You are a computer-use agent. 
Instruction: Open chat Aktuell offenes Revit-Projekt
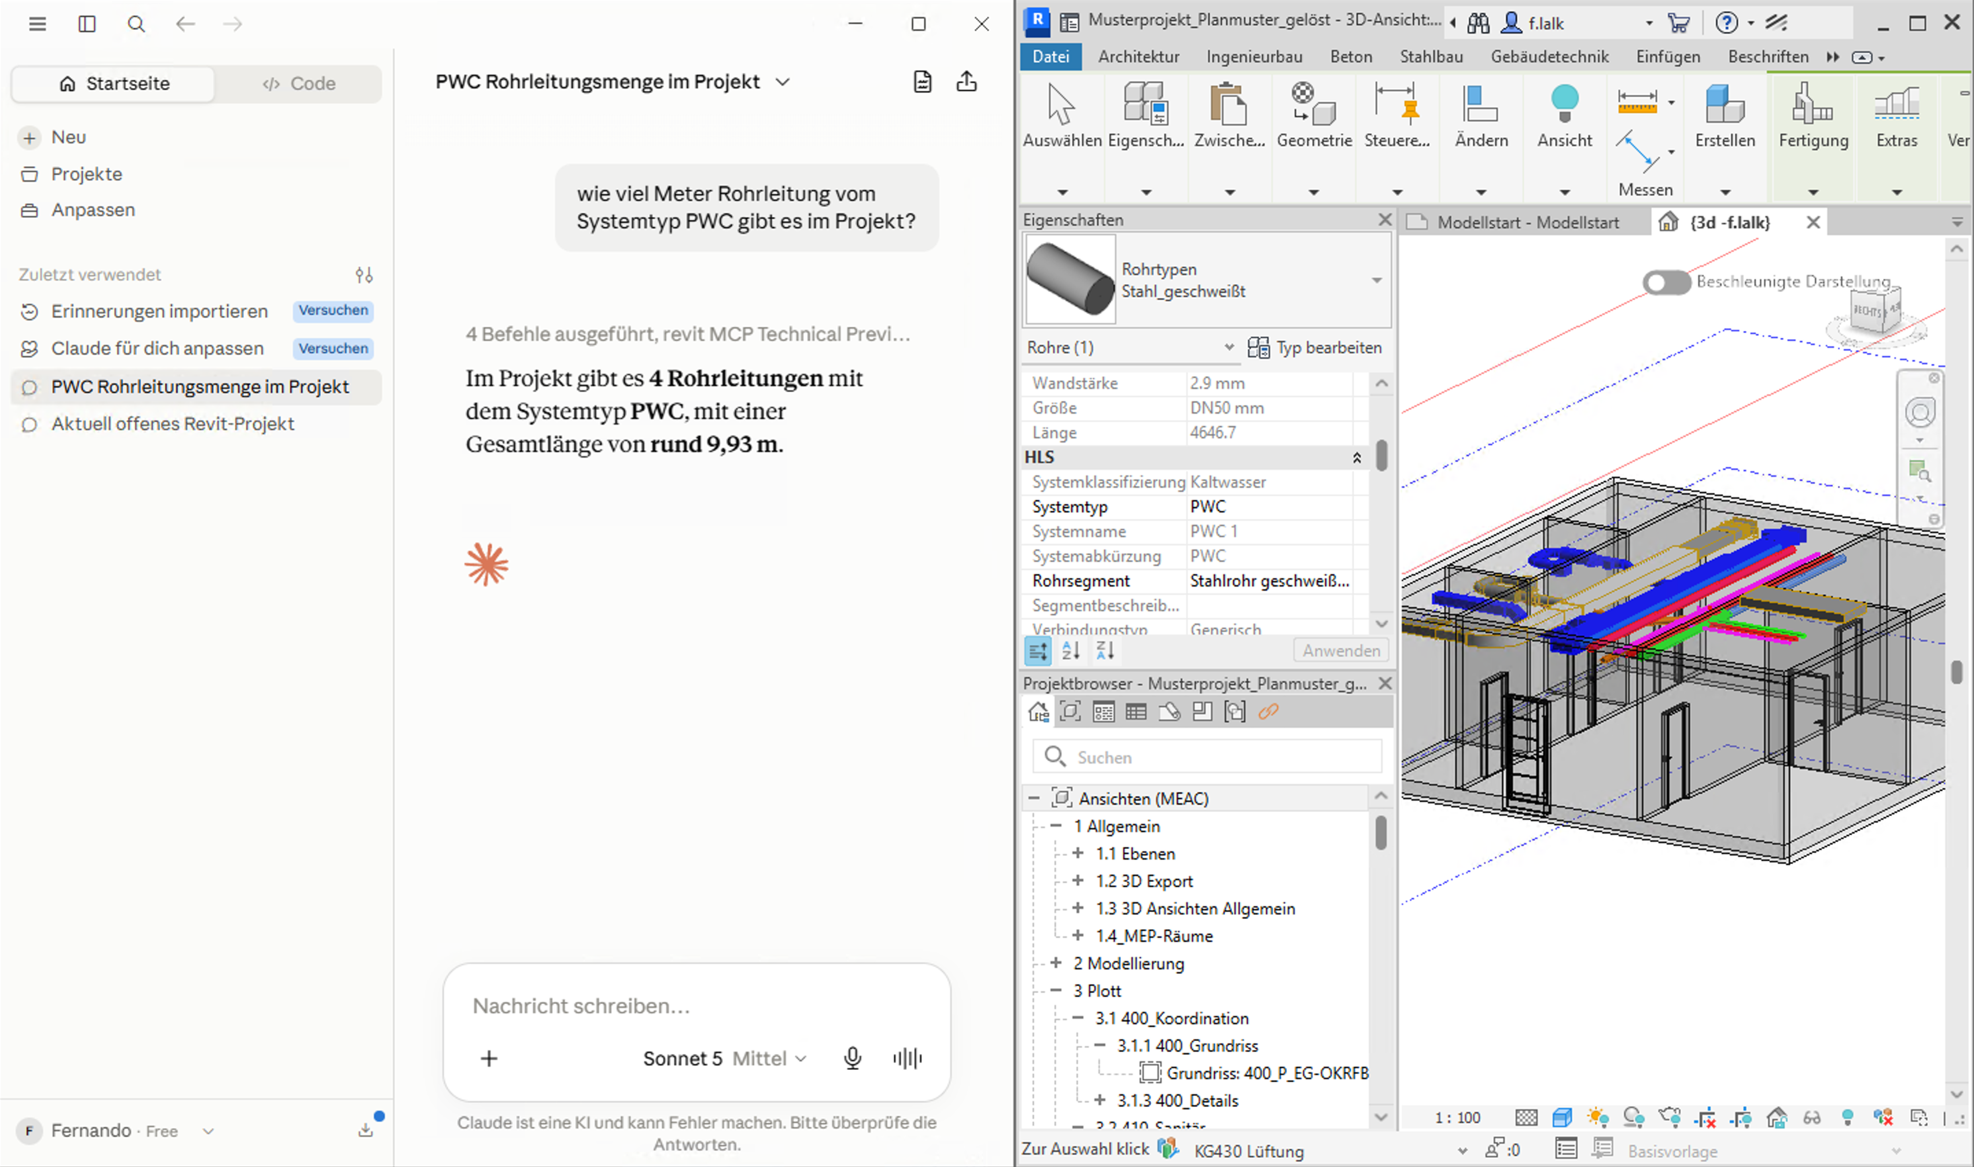tap(173, 424)
